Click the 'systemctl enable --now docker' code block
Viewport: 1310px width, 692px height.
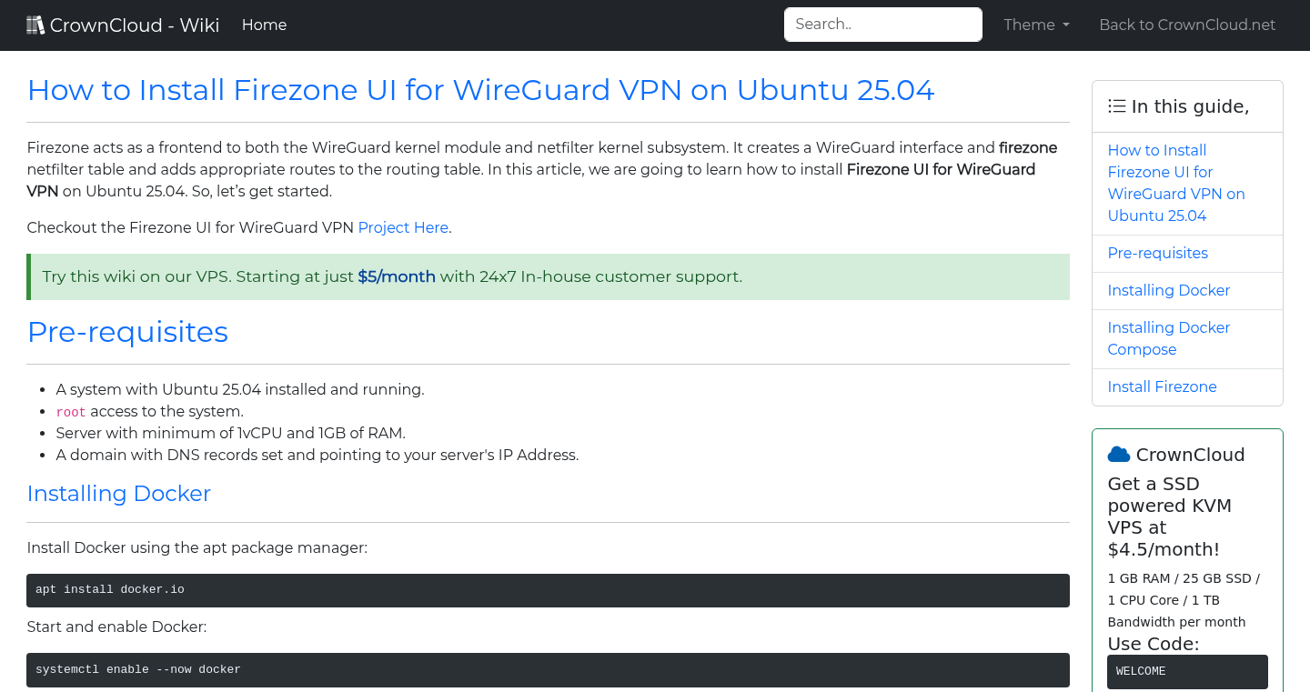coord(548,669)
